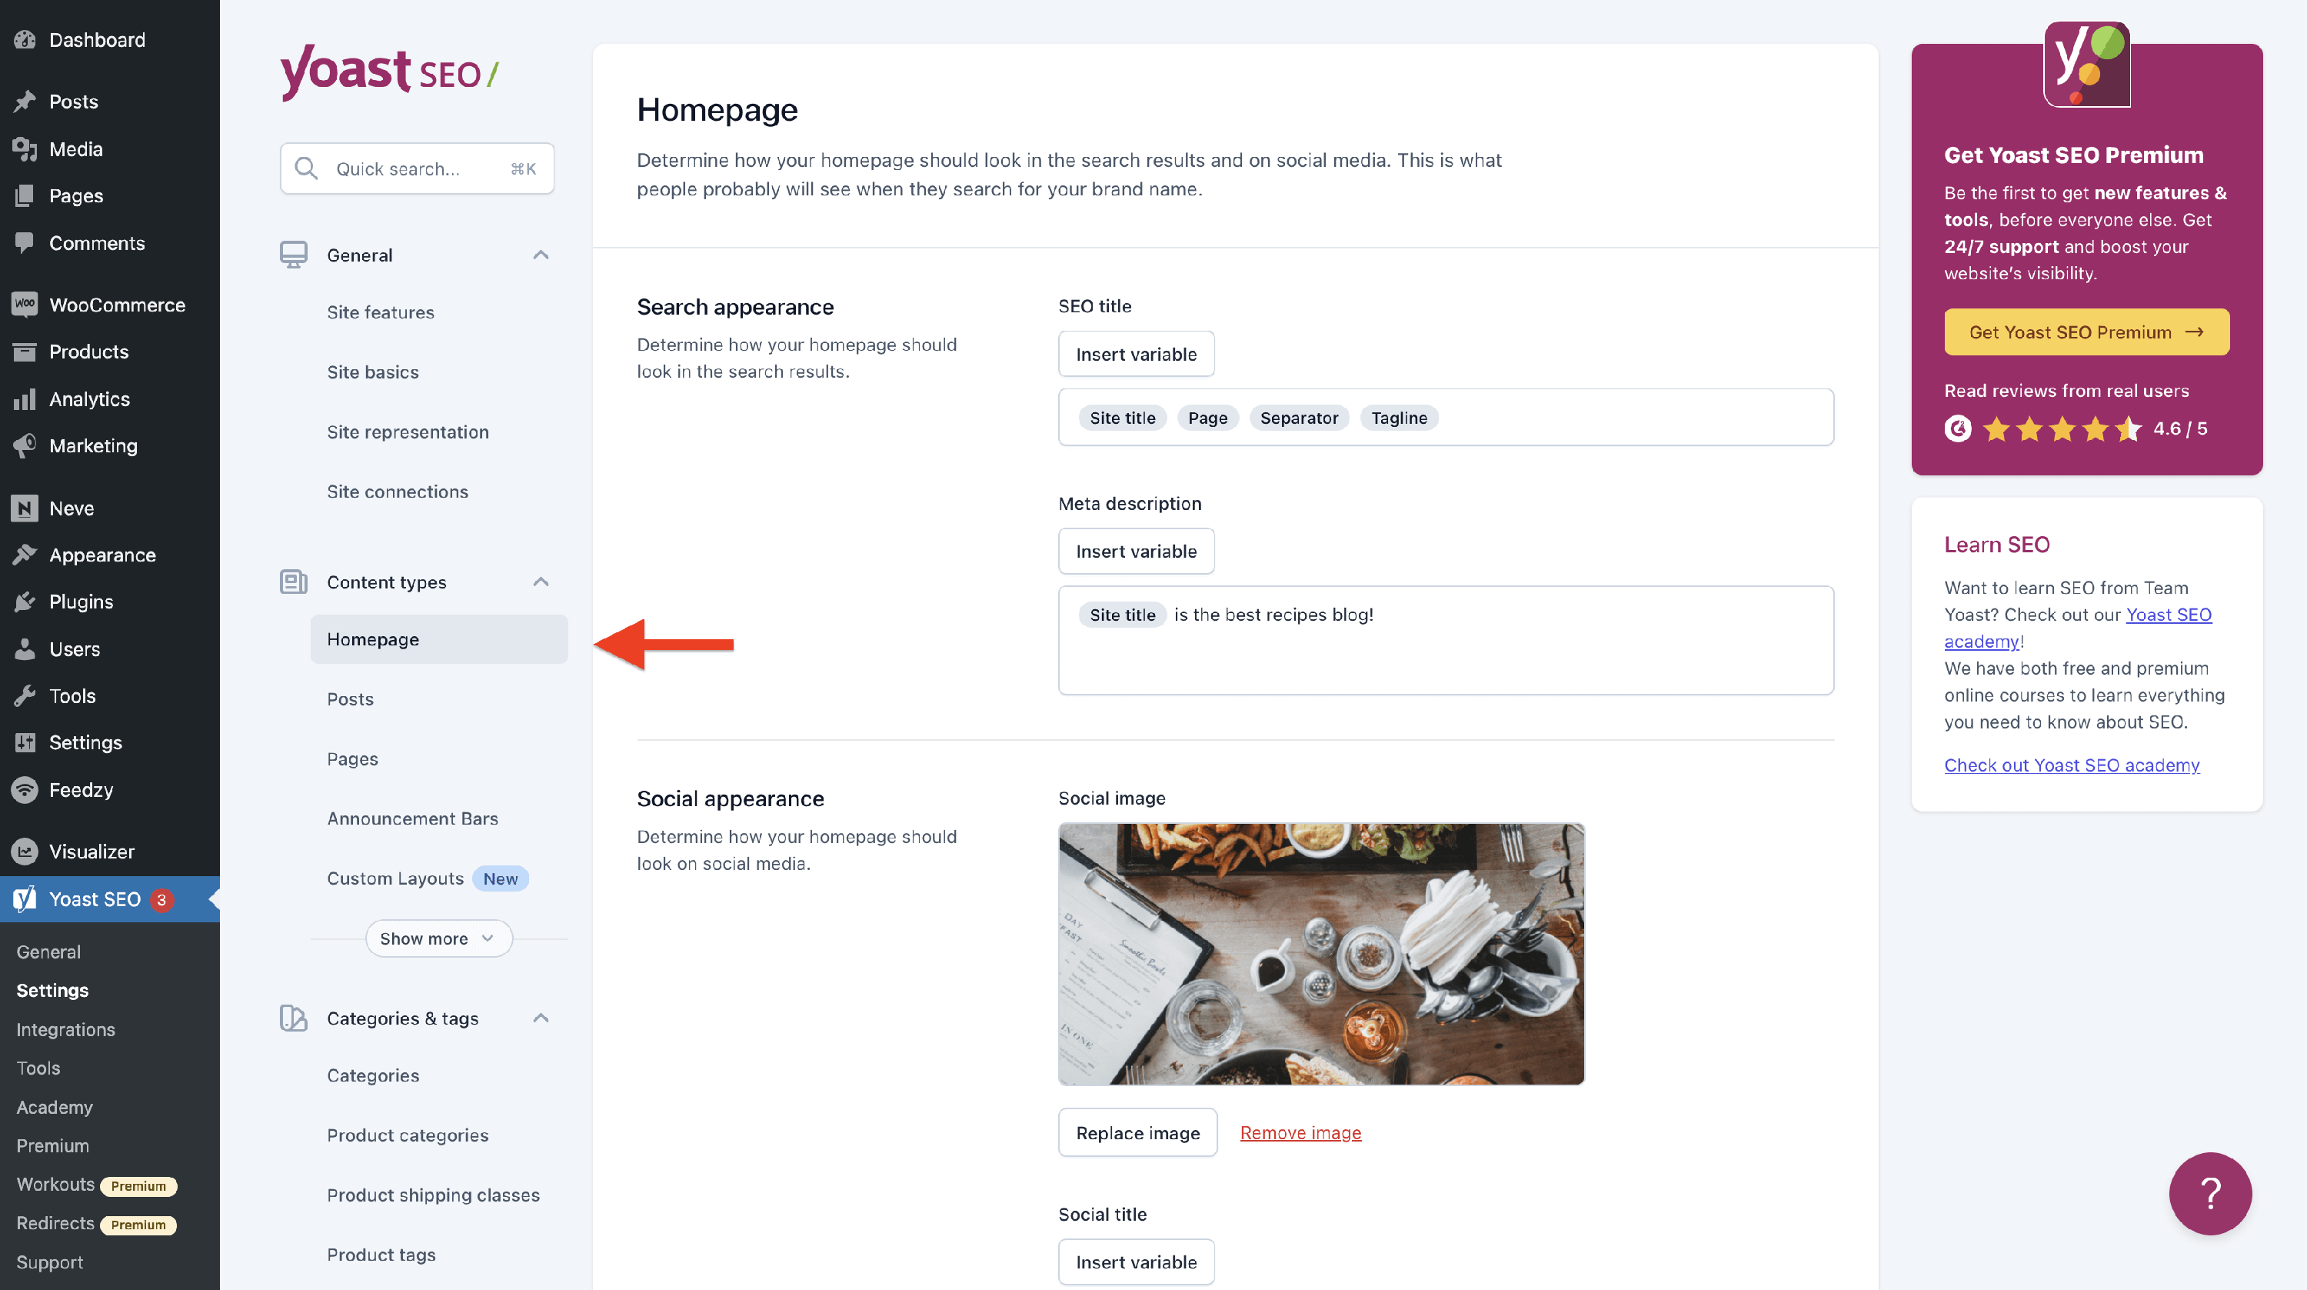Expand Show more content types

(x=438, y=938)
